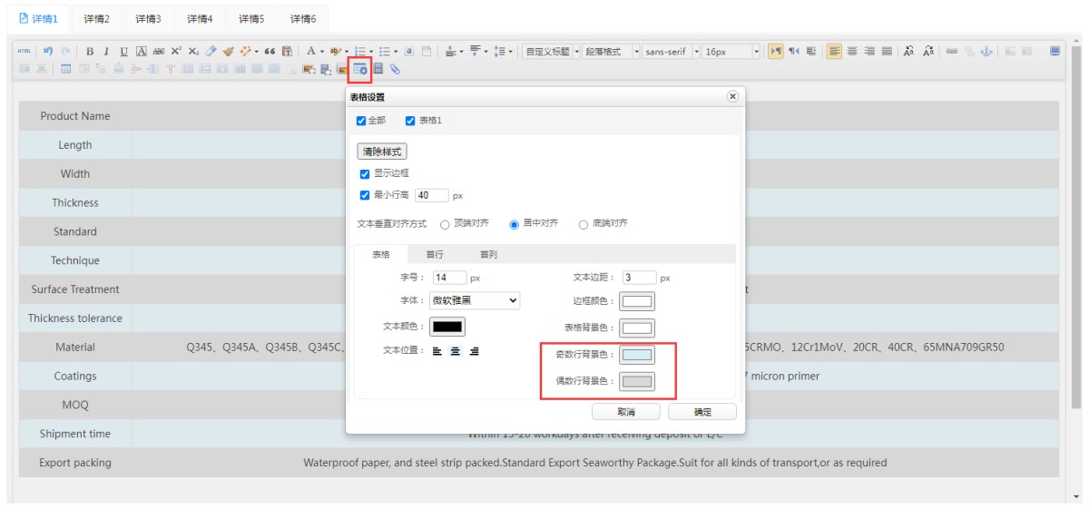Viewport: 1089px width, 509px height.
Task: Click the undo arrow icon
Action: (47, 52)
